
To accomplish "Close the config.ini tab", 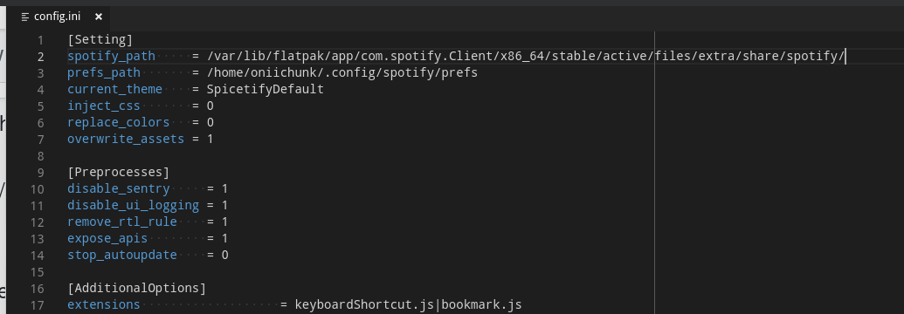I will point(99,17).
